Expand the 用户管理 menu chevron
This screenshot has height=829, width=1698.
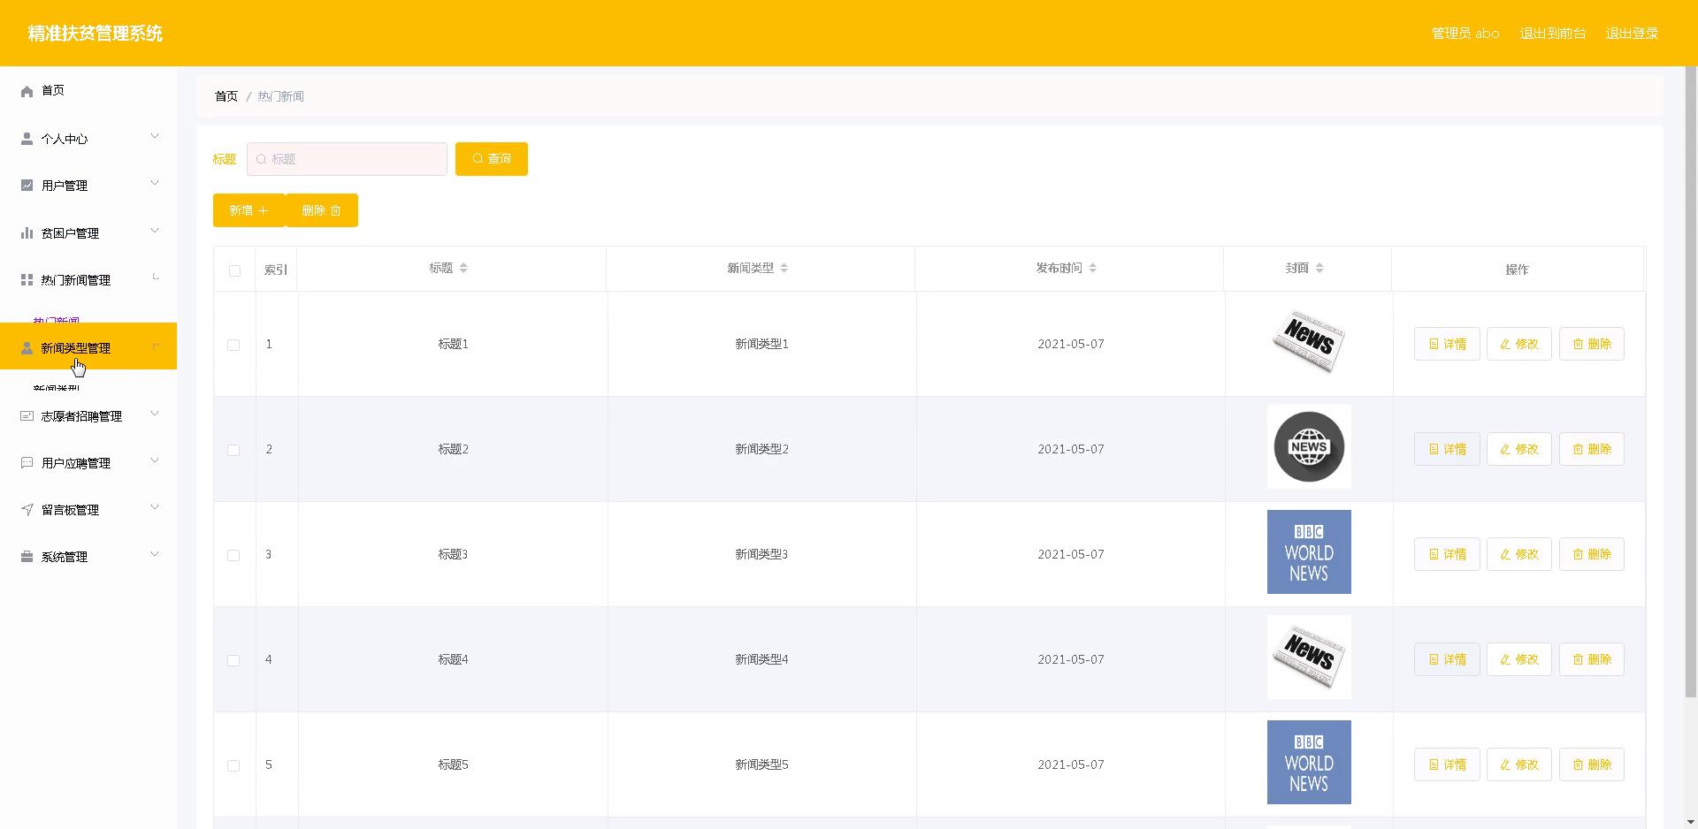point(155,184)
